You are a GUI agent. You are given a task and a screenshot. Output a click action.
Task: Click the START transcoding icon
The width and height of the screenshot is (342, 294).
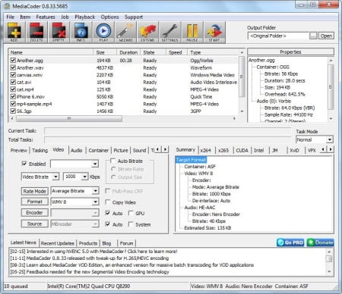pos(214,32)
